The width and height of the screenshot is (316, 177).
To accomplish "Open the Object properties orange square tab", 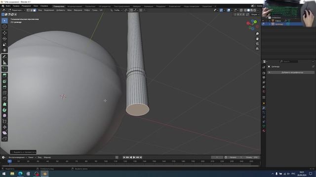I will (264, 103).
